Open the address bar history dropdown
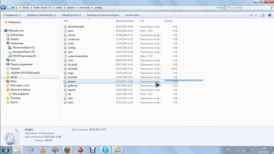Image resolution: width=274 pixels, height=154 pixels. [x=217, y=8]
